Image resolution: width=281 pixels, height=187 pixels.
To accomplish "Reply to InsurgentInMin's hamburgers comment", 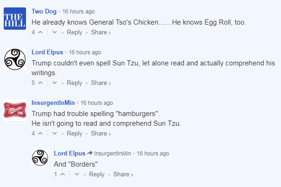I will coord(74,134).
